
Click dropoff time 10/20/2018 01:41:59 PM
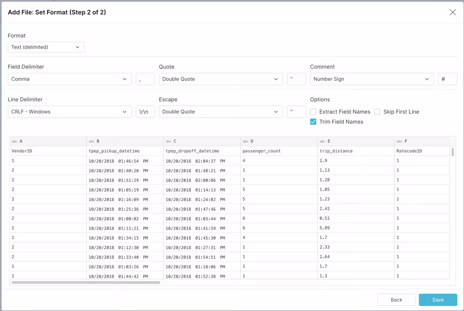(x=195, y=228)
